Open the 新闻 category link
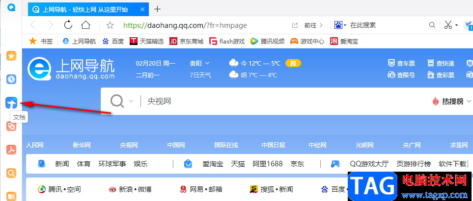This screenshot has height=201, width=473. (x=62, y=164)
